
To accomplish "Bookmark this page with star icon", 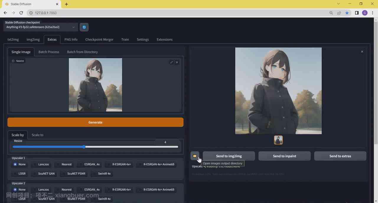I will [x=347, y=13].
